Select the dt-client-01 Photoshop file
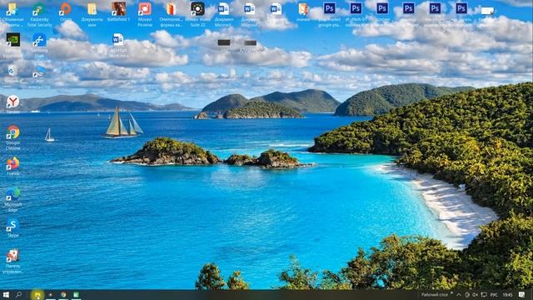 click(x=356, y=14)
